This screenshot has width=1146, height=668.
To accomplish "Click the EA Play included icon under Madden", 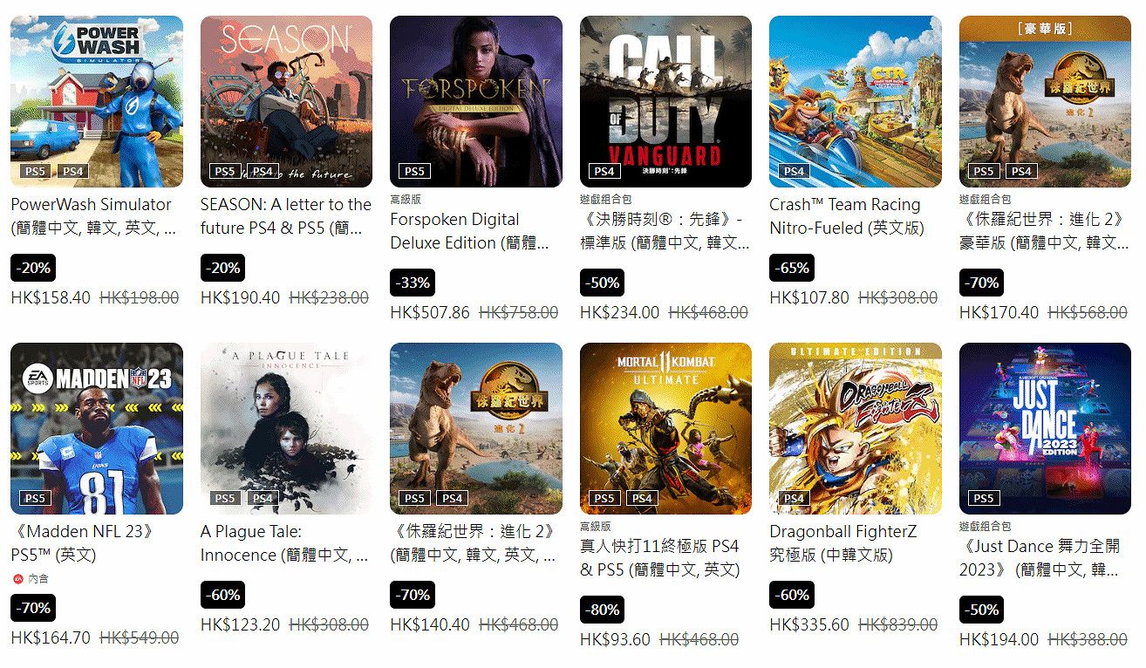I will (x=18, y=578).
